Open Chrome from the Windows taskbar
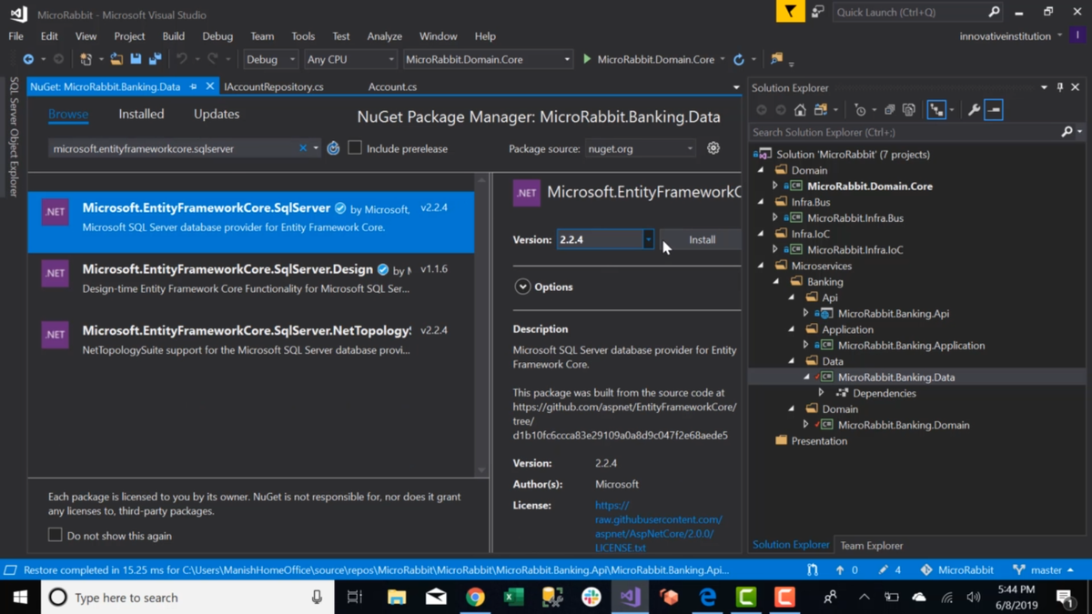The width and height of the screenshot is (1092, 614). 475,597
